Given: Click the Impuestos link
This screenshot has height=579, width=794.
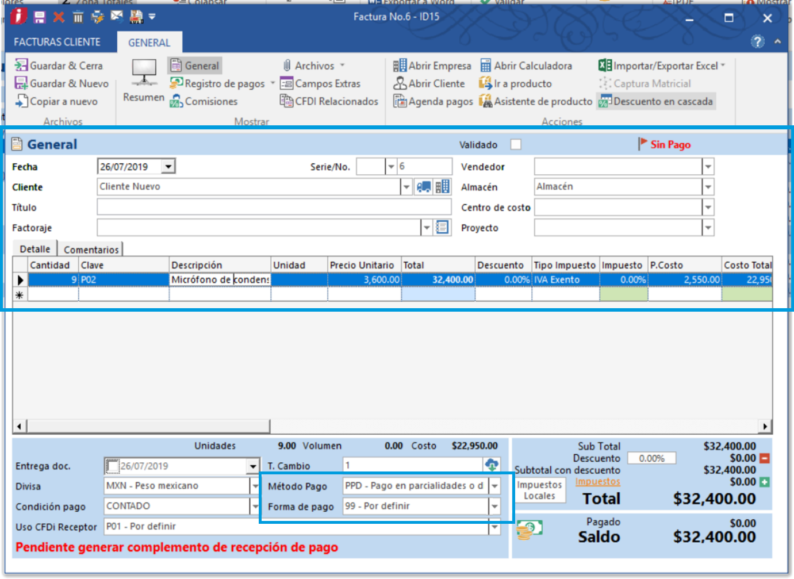Looking at the screenshot, I should pyautogui.click(x=598, y=482).
